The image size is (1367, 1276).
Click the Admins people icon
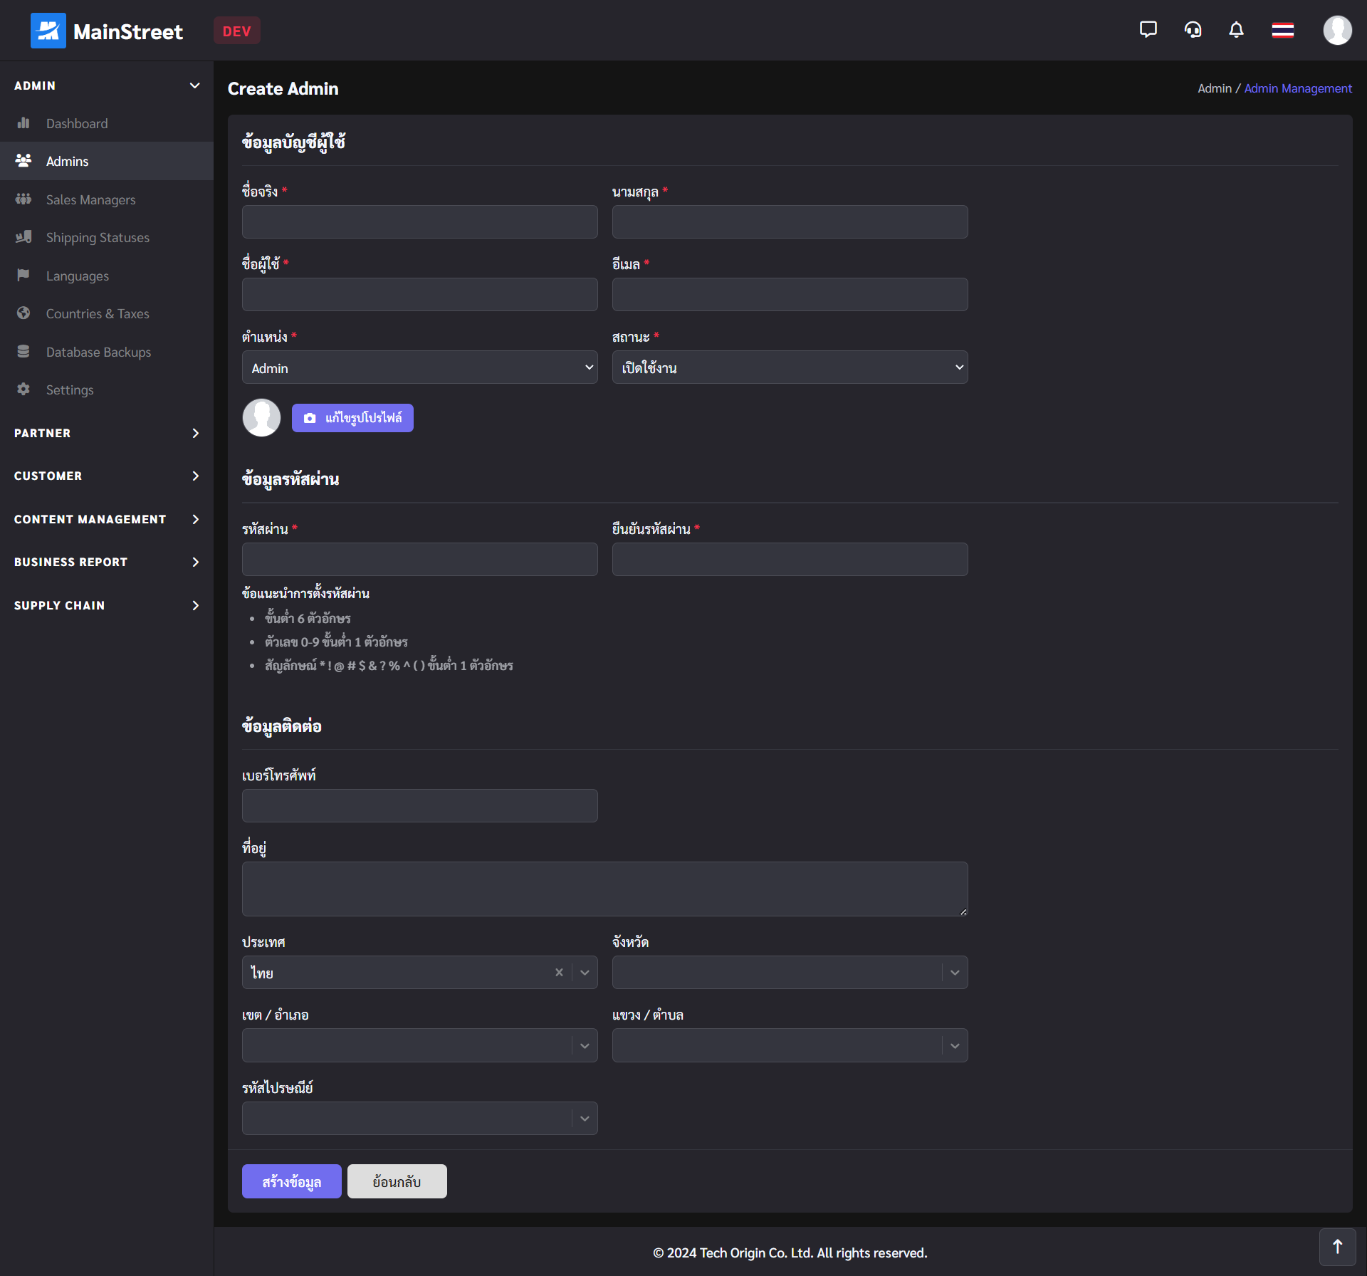[x=23, y=161]
